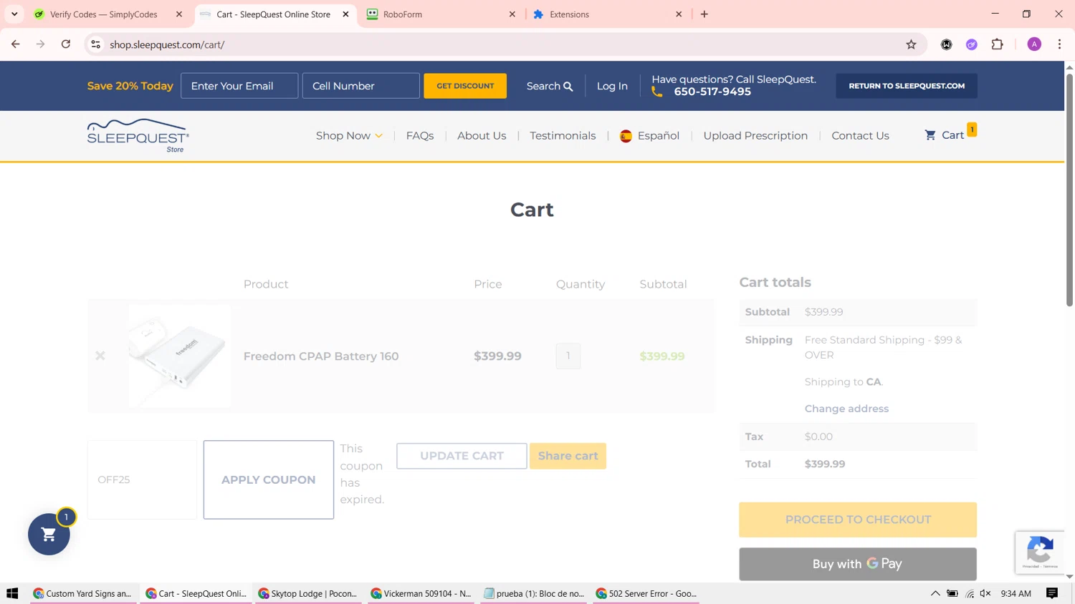Viewport: 1075px width, 604px height.
Task: Click the Enter Your Email field
Action: [239, 86]
